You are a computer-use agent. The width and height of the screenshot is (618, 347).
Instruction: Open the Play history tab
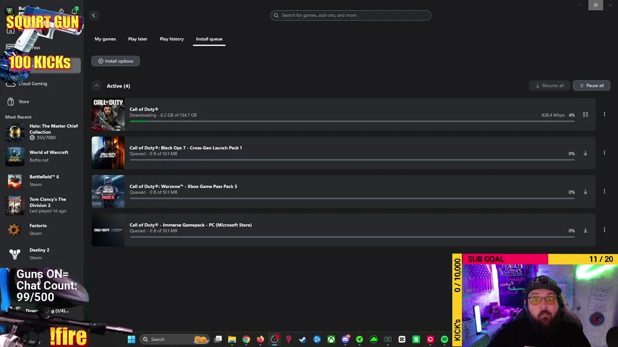click(171, 39)
